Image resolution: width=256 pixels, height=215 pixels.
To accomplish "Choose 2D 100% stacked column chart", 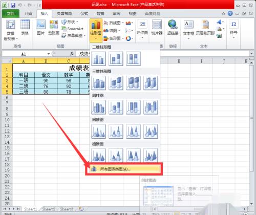I will coord(133,59).
